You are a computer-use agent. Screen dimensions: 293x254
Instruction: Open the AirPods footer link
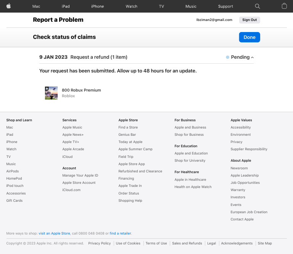pyautogui.click(x=13, y=171)
